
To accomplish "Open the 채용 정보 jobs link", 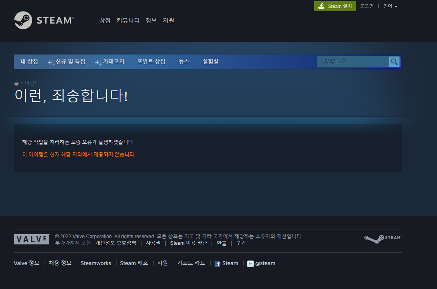I will (x=60, y=263).
